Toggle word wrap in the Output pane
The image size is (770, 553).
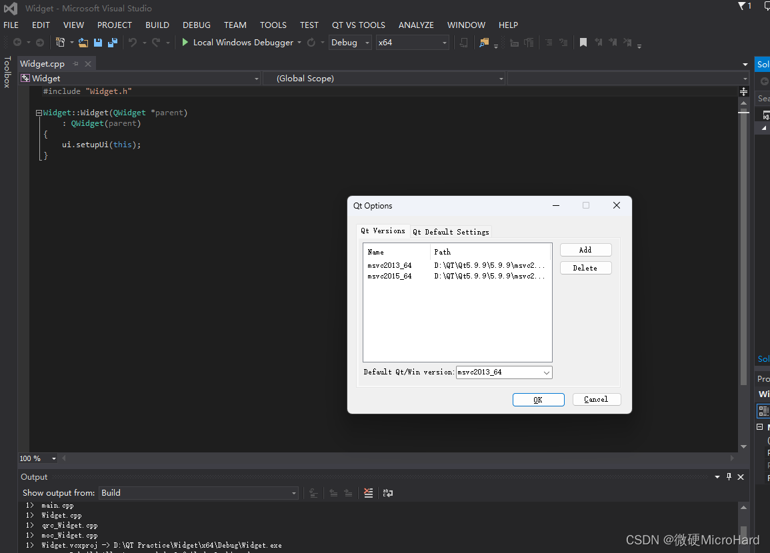(388, 493)
